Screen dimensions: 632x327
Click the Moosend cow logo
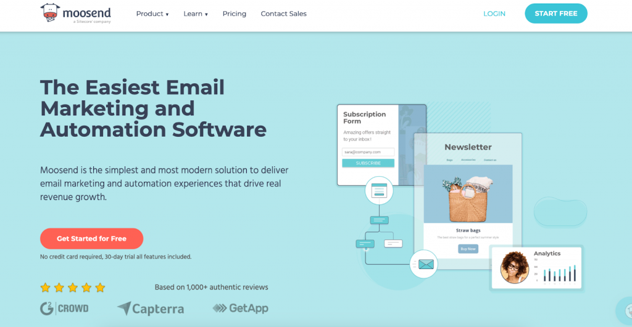click(x=51, y=13)
